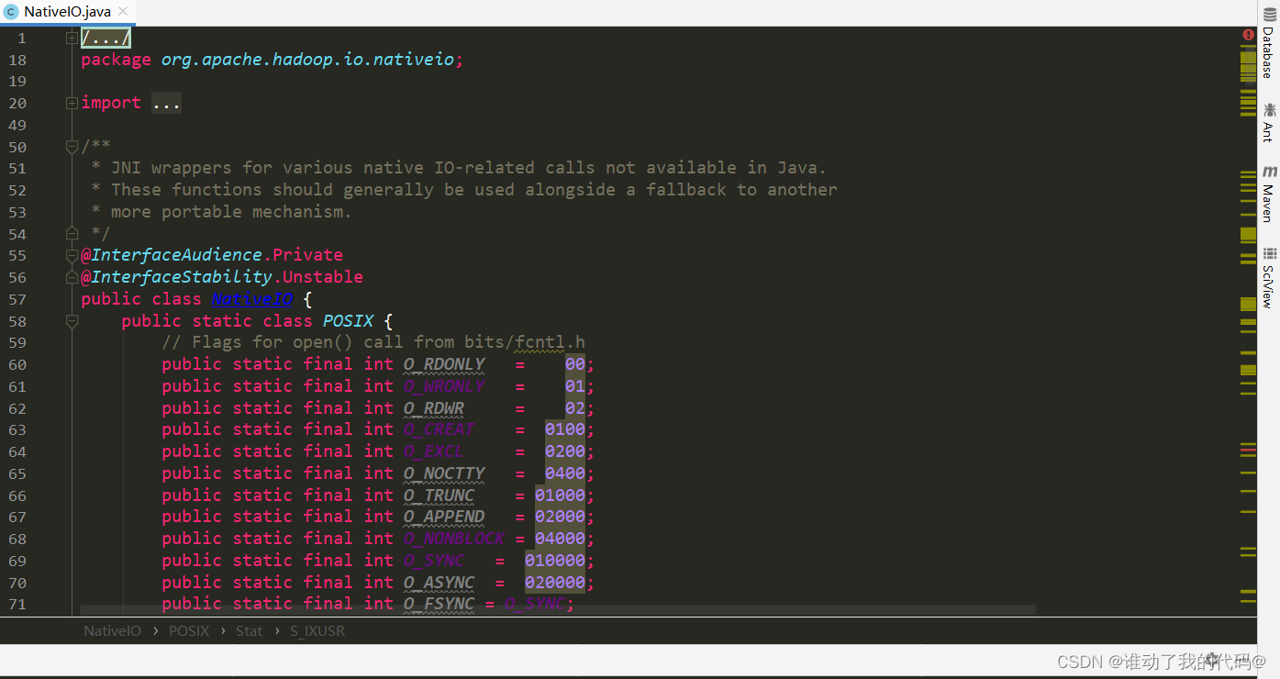
Task: Click the Java class icon on NativeIO.java tab
Action: [11, 12]
